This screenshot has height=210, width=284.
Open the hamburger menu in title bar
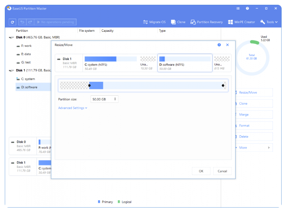(x=238, y=8)
